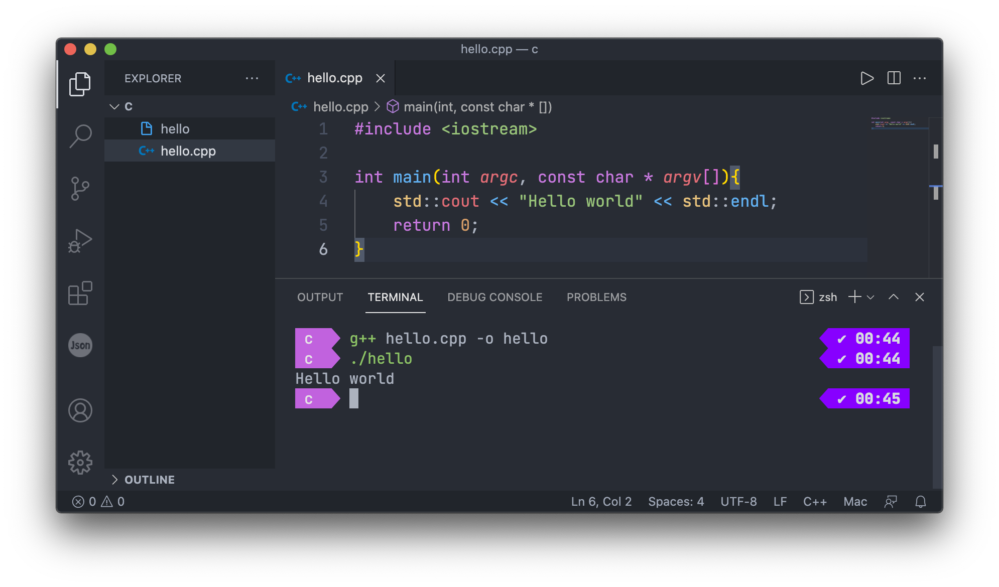Open the errors and warnings status item

pyautogui.click(x=98, y=502)
